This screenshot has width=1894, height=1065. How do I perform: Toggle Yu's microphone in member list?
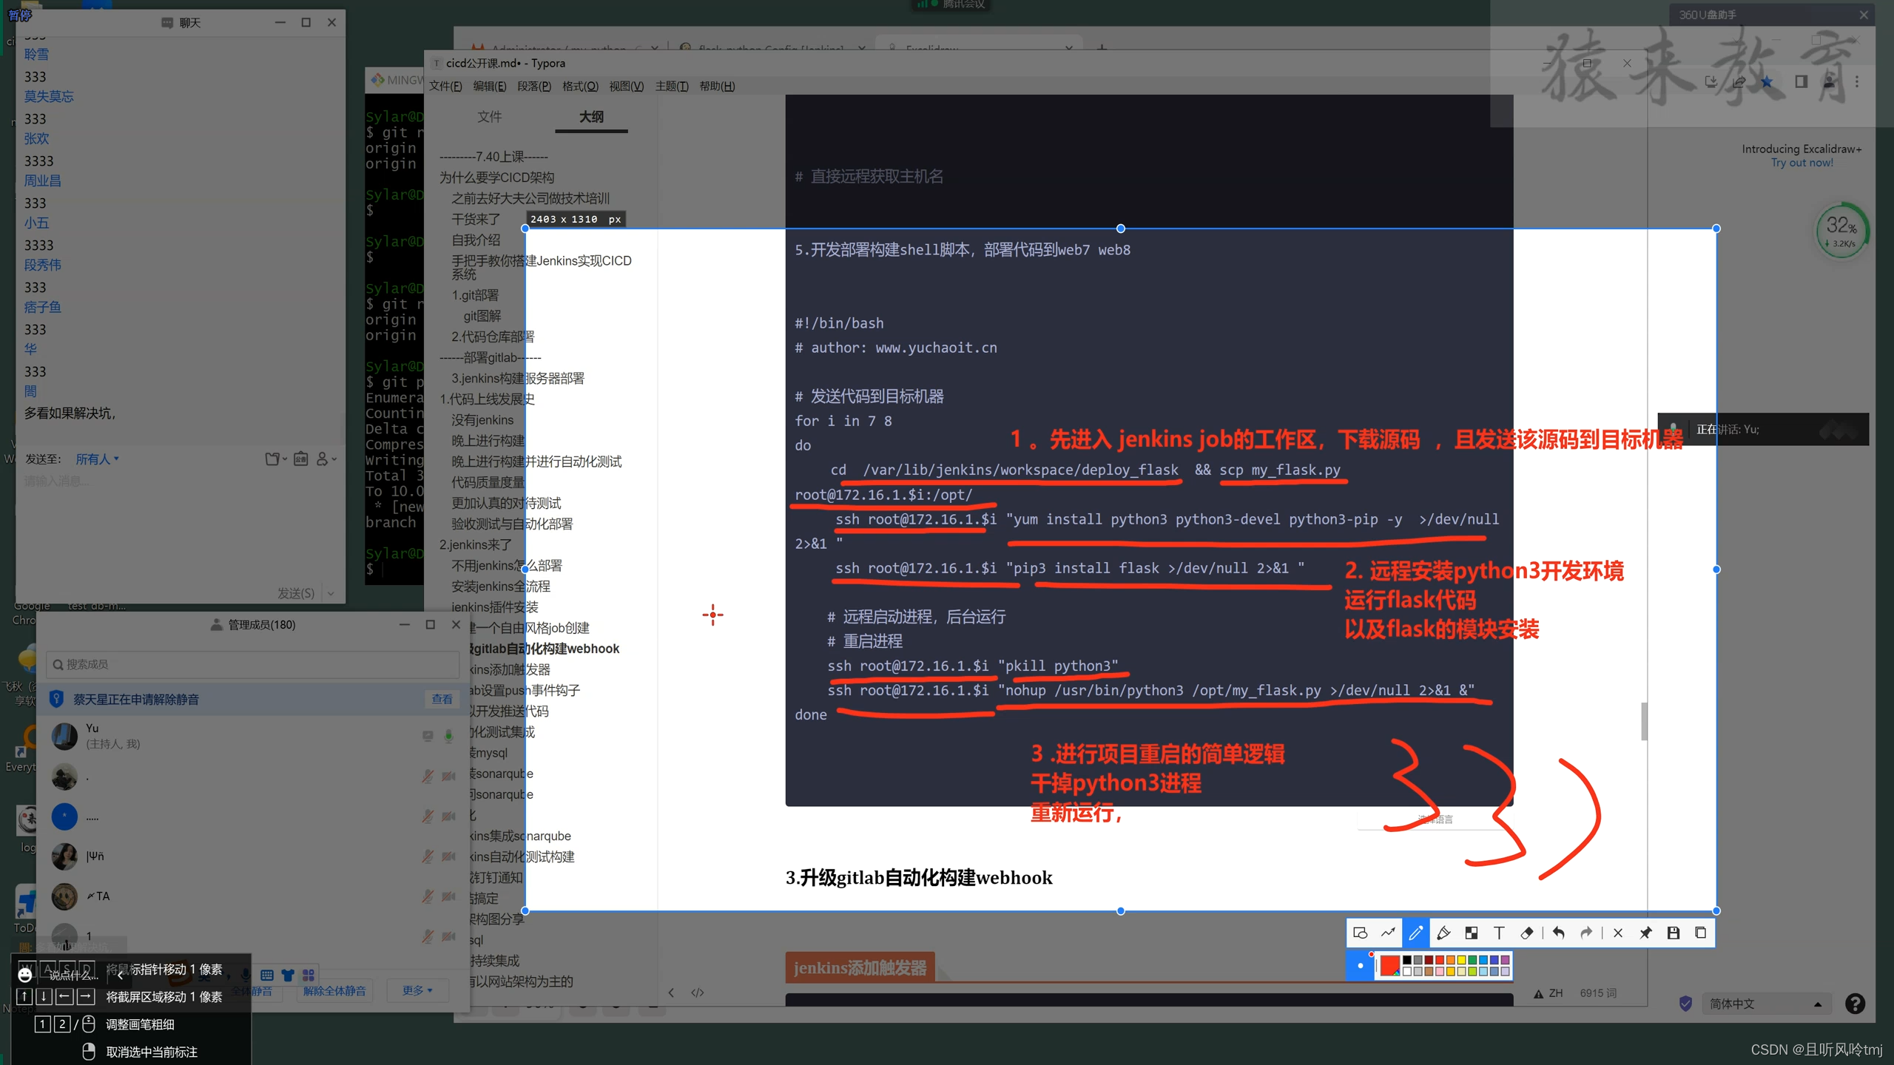click(x=448, y=735)
